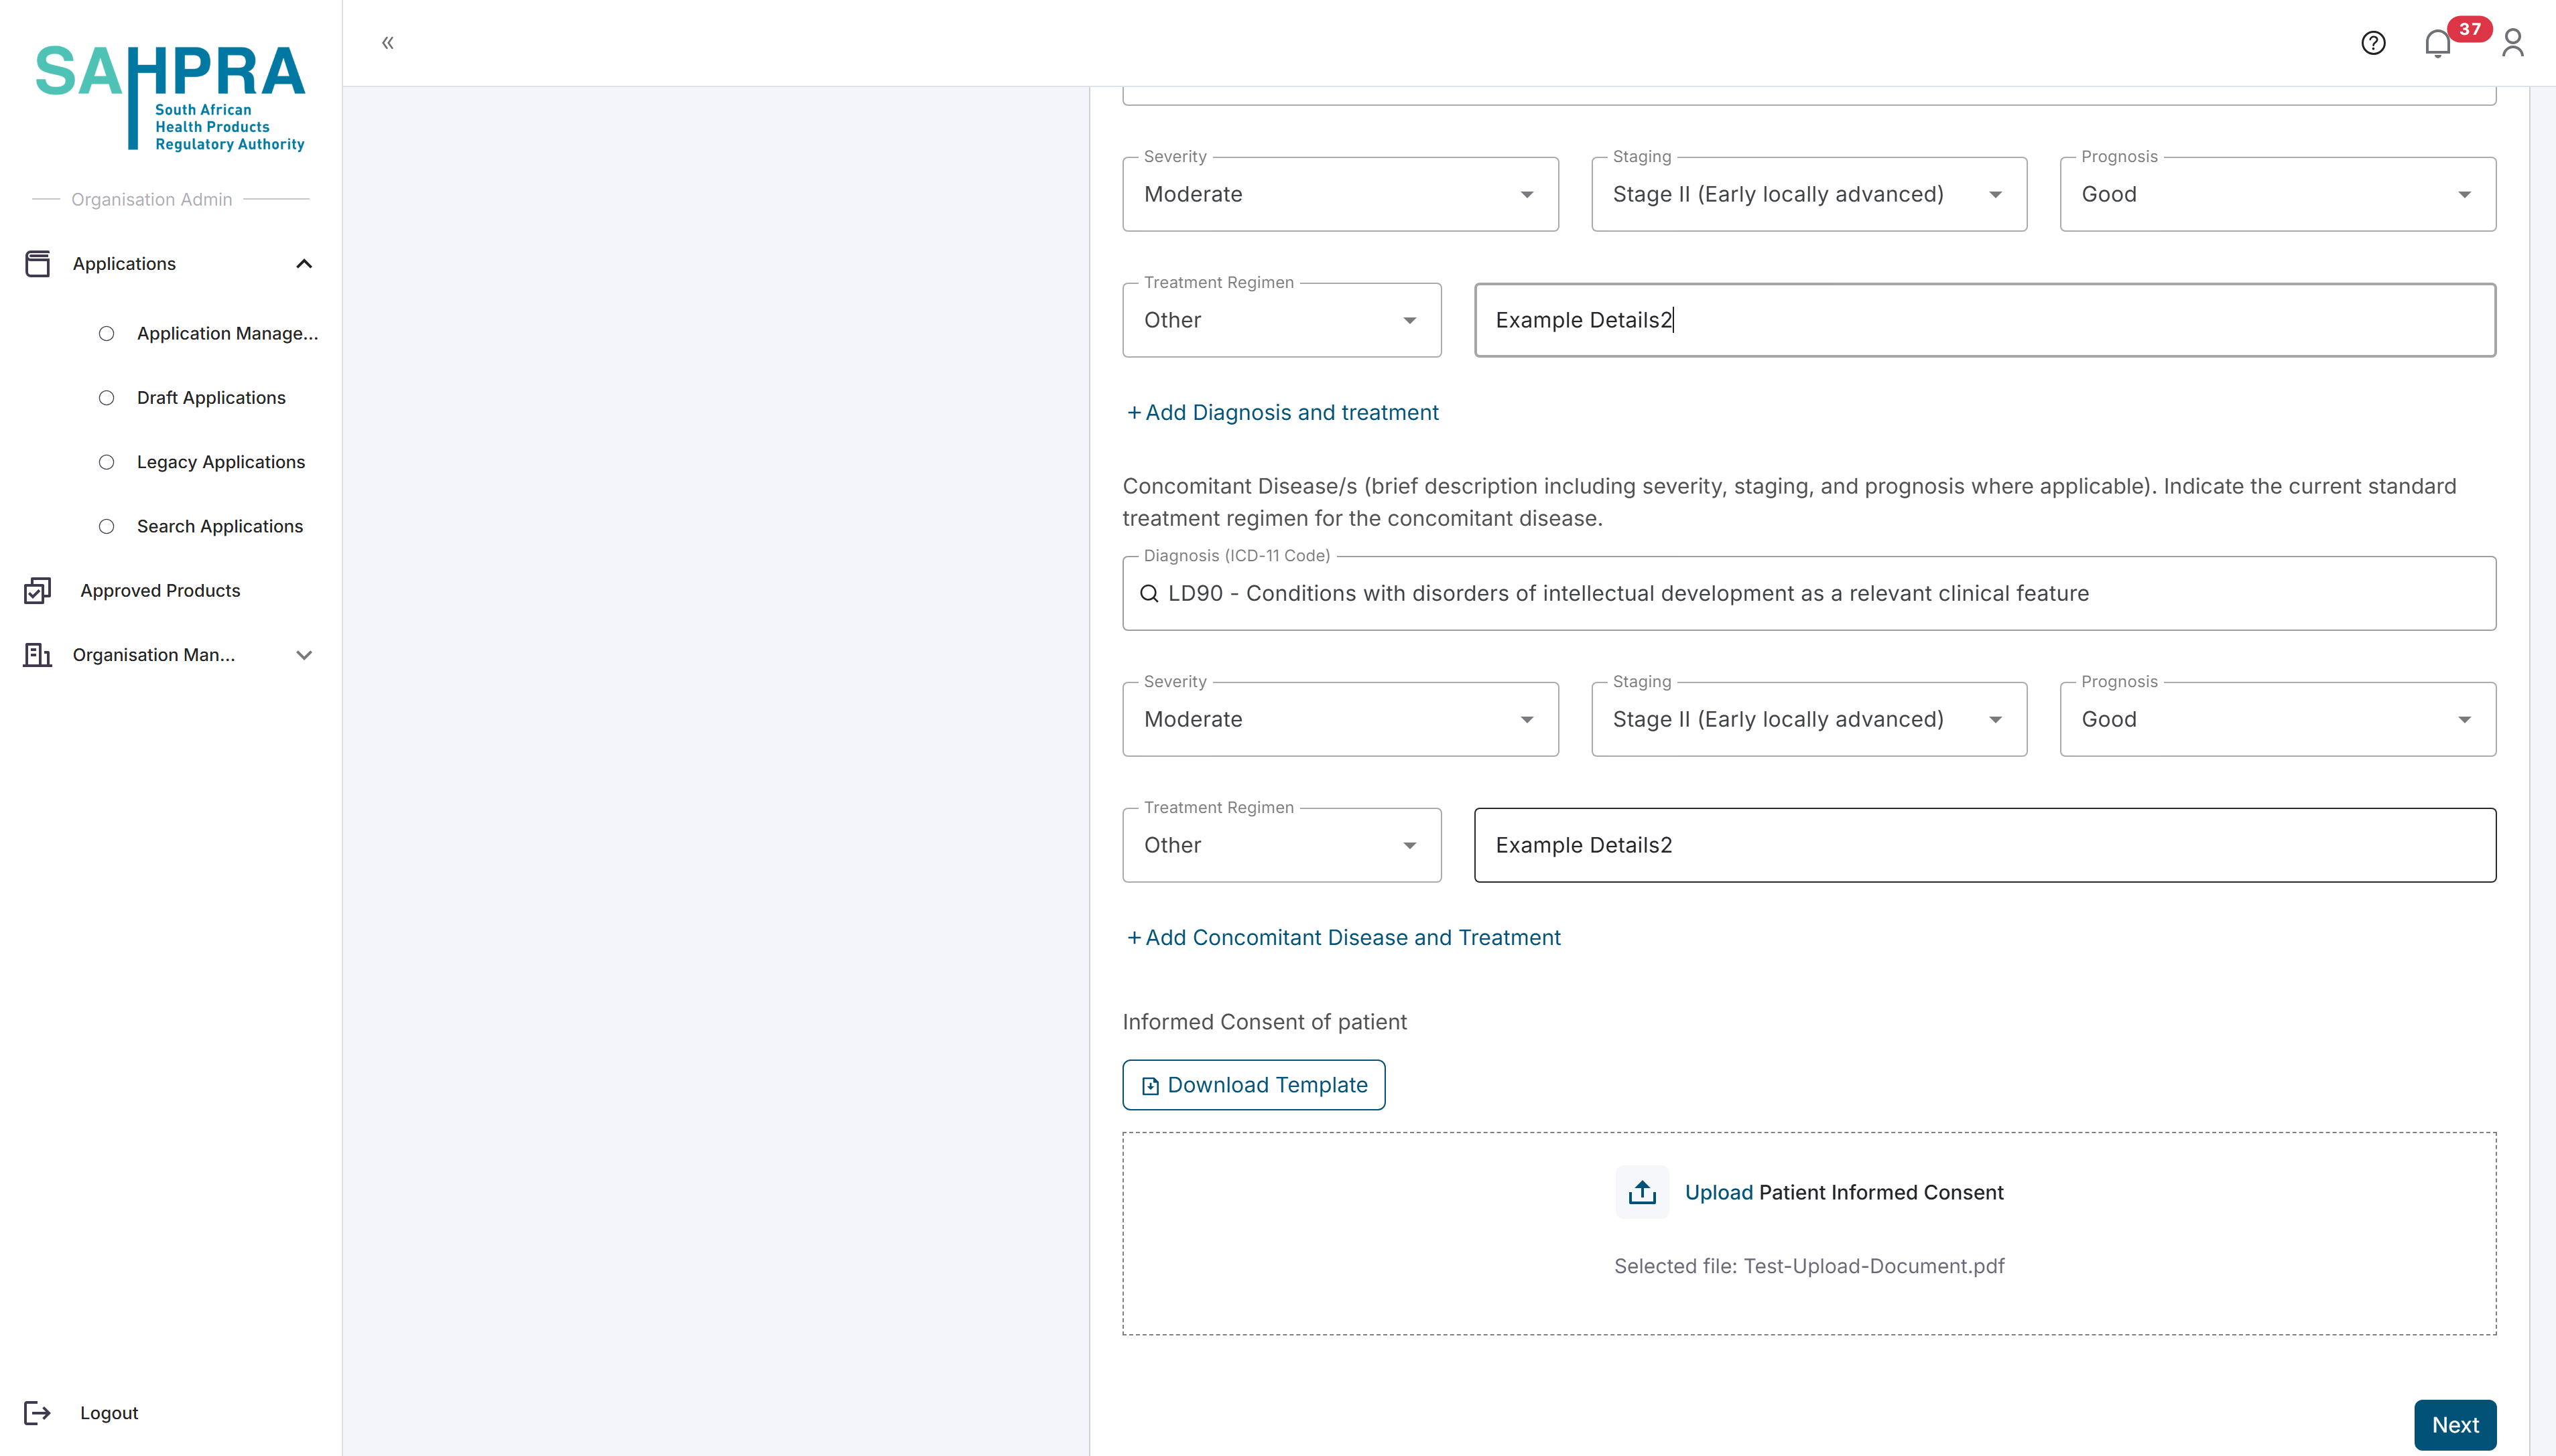The height and width of the screenshot is (1456, 2556).
Task: Click Upload Patient Informed Consent link
Action: pyautogui.click(x=1844, y=1192)
